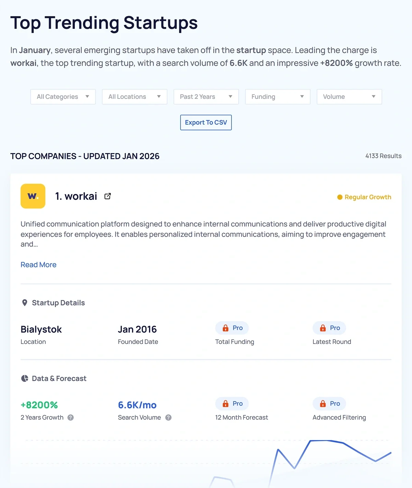Image resolution: width=412 pixels, height=488 pixels.
Task: Open the All Categories dropdown
Action: point(63,96)
